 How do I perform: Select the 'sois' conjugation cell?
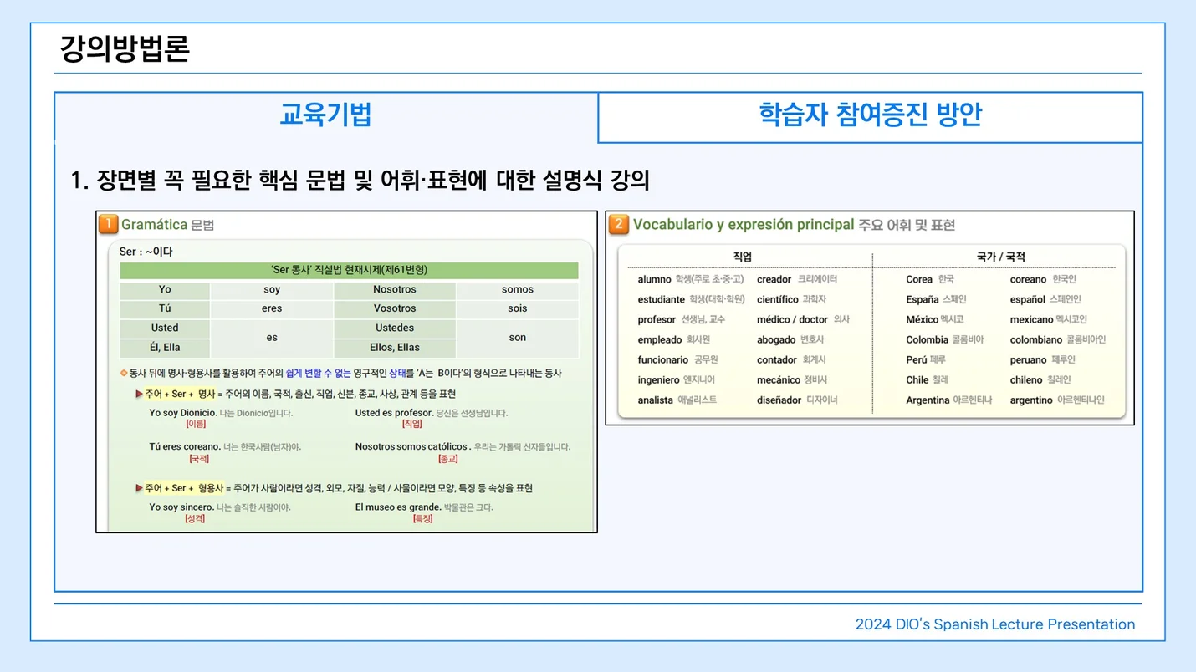click(518, 308)
